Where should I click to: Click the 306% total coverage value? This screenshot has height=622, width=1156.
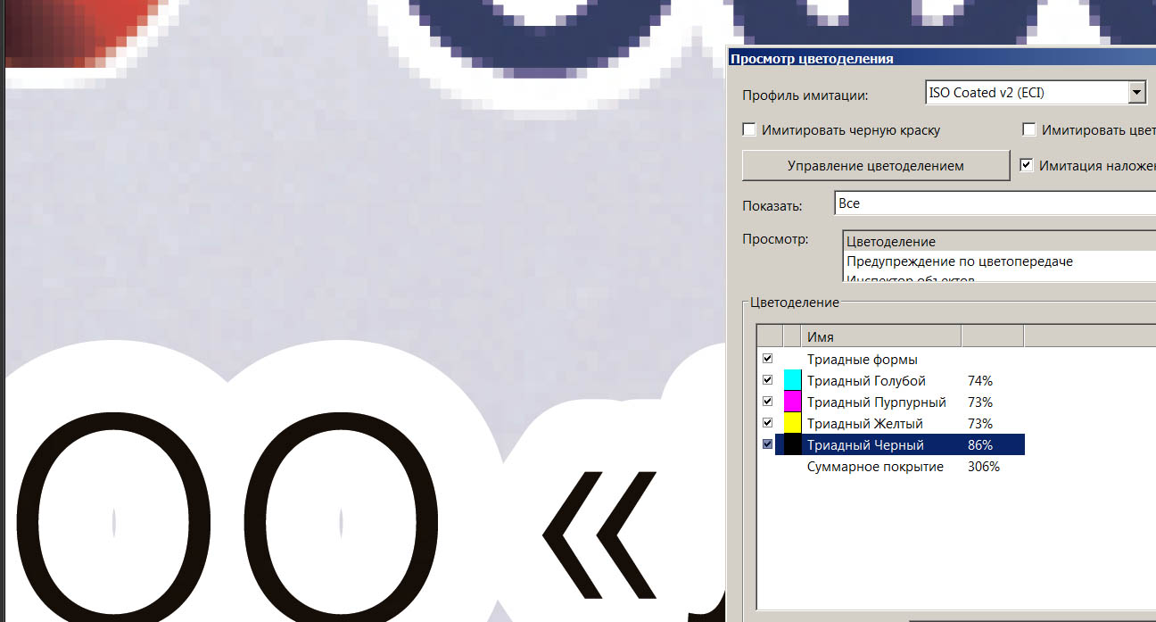point(983,467)
